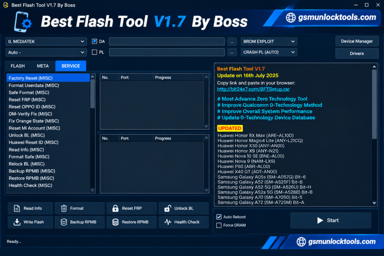This screenshot has height=256, width=384.
Task: Select Format Userdata (MISC)
Action: 48,85
